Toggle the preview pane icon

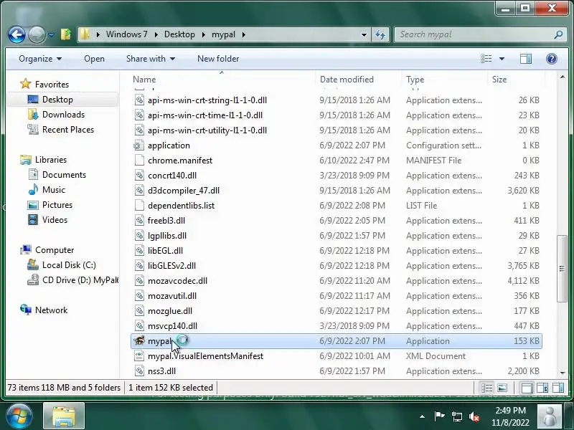point(526,59)
